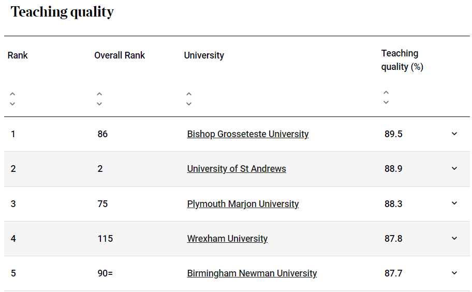
Task: Sort Teaching quality descending with down arrow
Action: click(386, 103)
